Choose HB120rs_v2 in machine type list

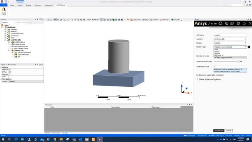[230, 55]
